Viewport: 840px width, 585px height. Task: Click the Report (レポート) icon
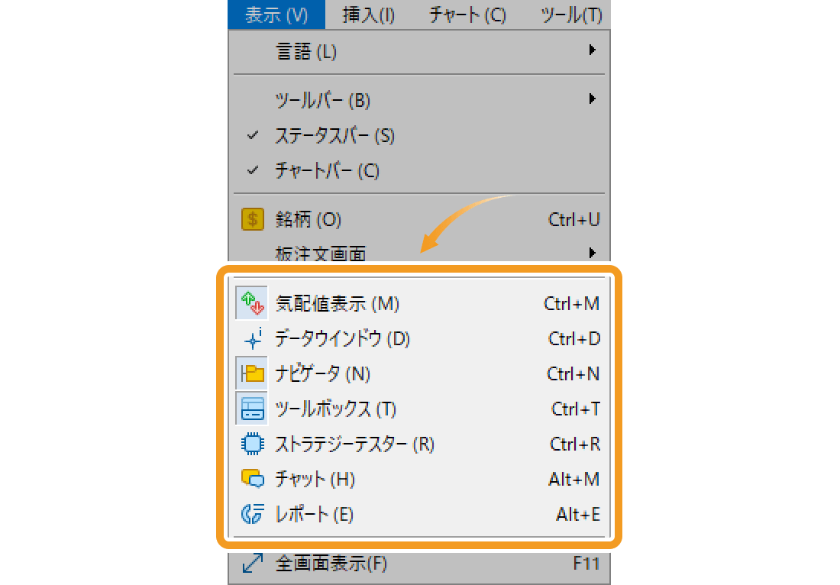(252, 514)
